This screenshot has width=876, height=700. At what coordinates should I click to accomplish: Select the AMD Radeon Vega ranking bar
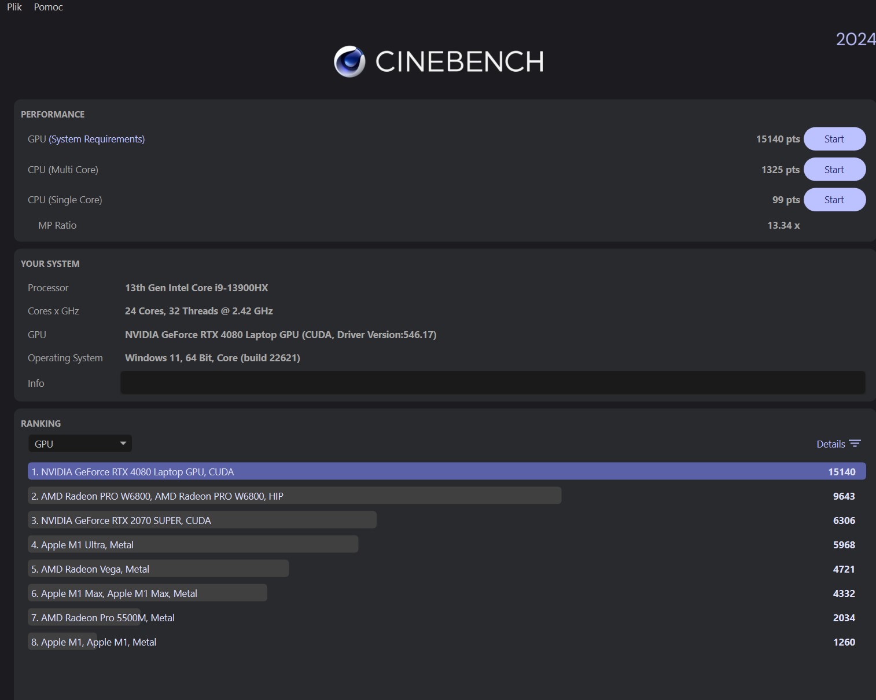[x=158, y=569]
